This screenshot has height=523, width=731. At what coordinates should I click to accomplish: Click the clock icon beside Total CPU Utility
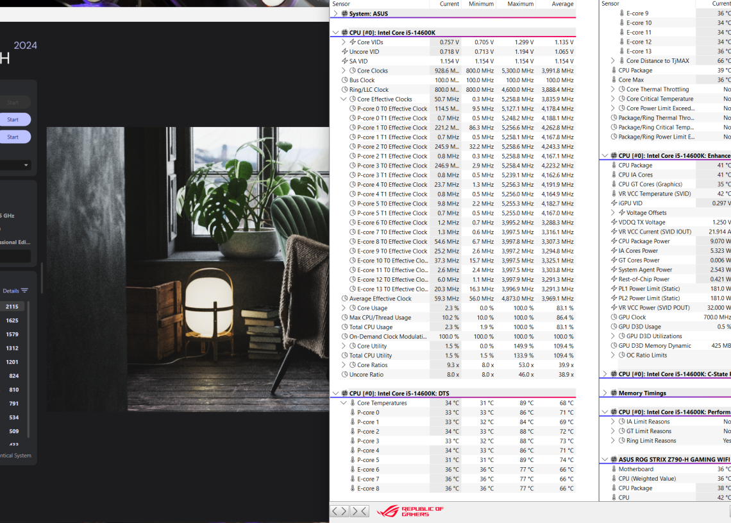pyautogui.click(x=344, y=356)
